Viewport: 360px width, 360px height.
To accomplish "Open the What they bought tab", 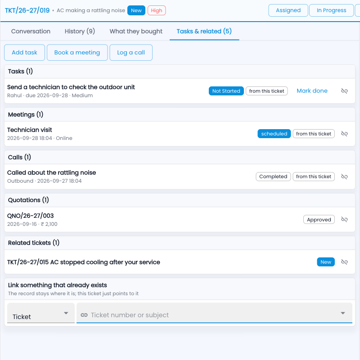I will (x=136, y=31).
